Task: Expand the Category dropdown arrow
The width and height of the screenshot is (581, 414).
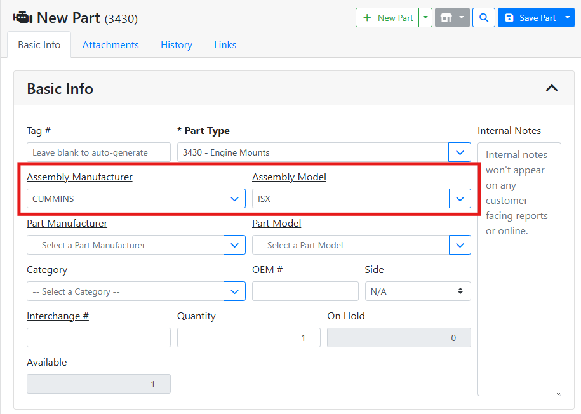Action: (x=234, y=291)
